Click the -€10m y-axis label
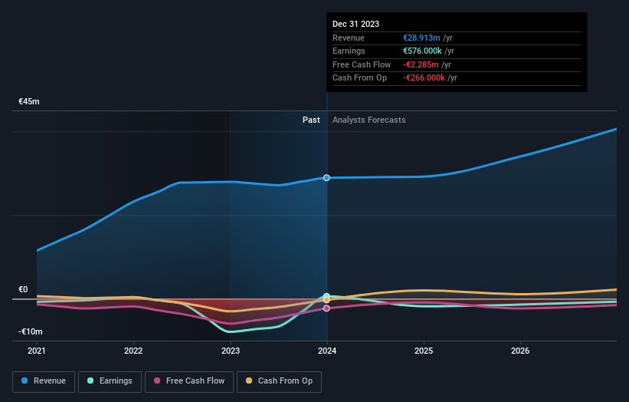This screenshot has width=629, height=402. click(30, 331)
